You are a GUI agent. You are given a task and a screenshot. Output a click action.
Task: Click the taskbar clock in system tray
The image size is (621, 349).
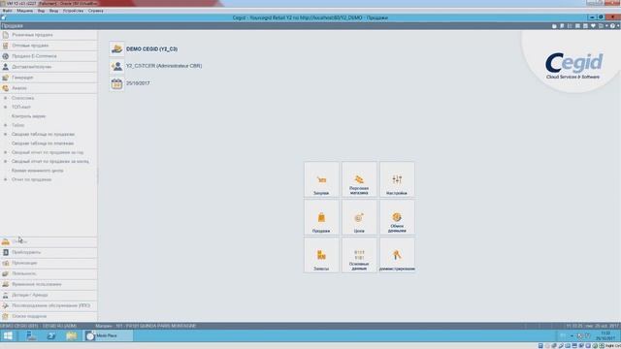[605, 336]
